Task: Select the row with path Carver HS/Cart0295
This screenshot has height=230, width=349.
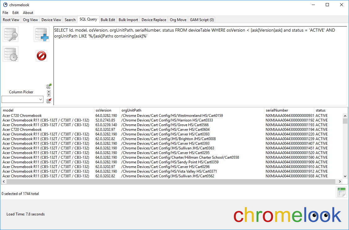Action: point(172,153)
